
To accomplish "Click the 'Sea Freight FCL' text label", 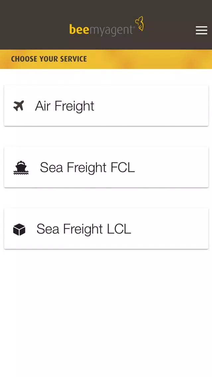I will (x=87, y=167).
